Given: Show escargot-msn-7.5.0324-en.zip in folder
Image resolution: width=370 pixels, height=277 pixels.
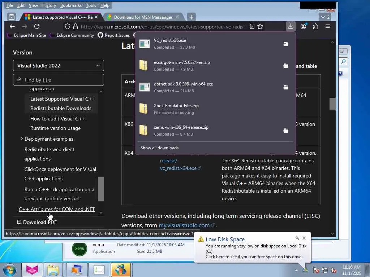Looking at the screenshot, I should point(285,66).
